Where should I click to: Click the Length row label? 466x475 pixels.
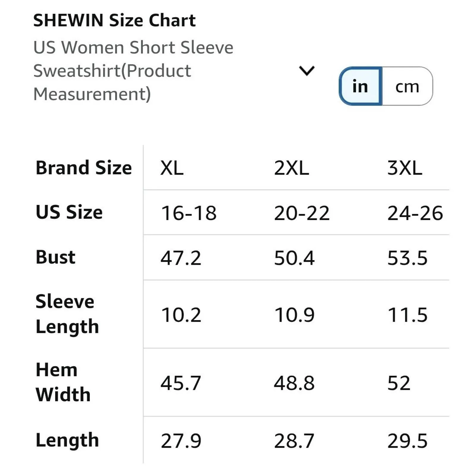pyautogui.click(x=67, y=440)
